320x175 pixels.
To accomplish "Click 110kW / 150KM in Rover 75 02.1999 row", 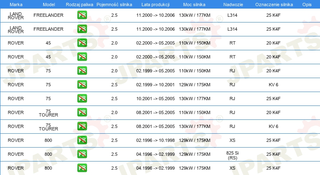I will click(x=195, y=71).
